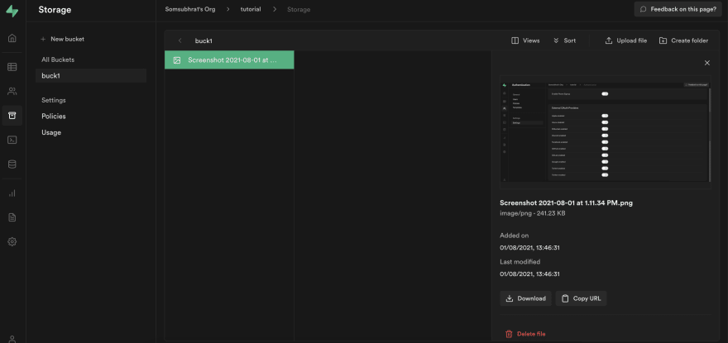Click file name Screenshot 2021-08-01 at 1.11.34 PM.png
The image size is (728, 343).
tap(567, 202)
